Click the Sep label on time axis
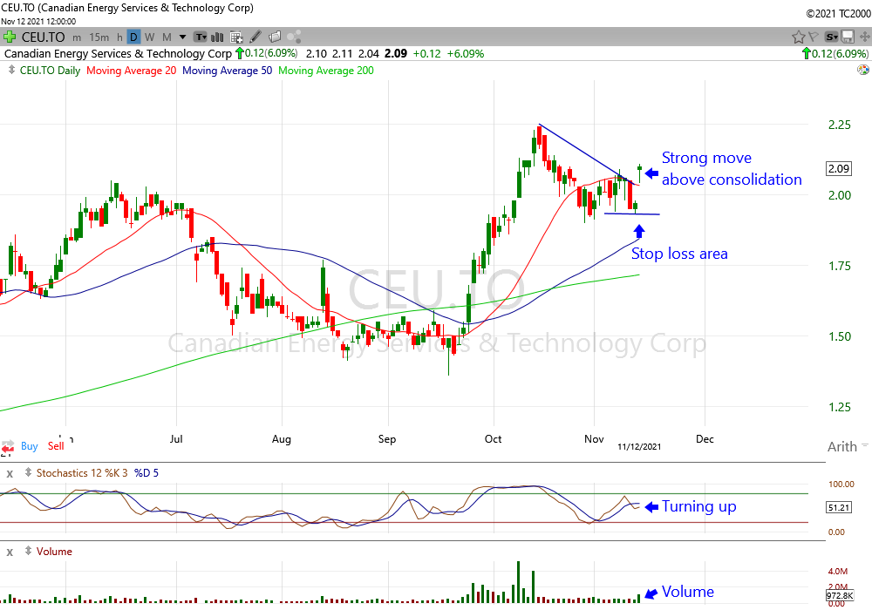 (387, 439)
